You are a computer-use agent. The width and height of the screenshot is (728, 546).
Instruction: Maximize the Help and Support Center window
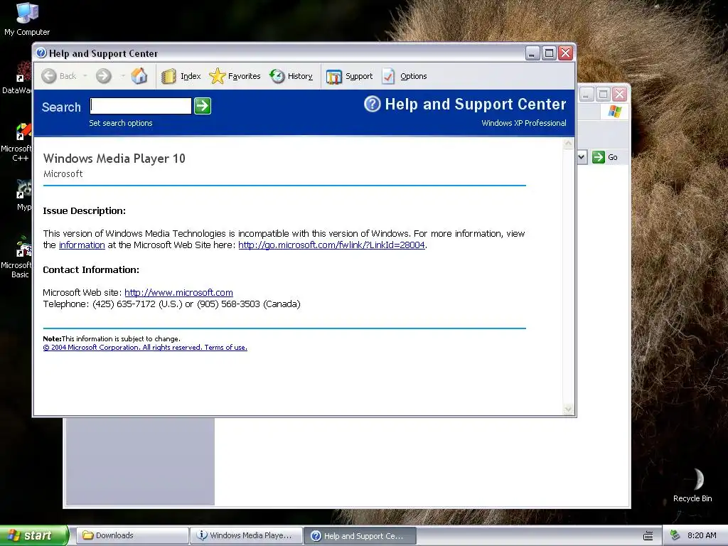549,53
